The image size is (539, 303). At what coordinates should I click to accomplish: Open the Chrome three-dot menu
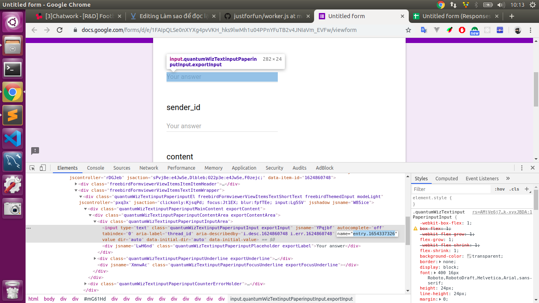point(530,30)
